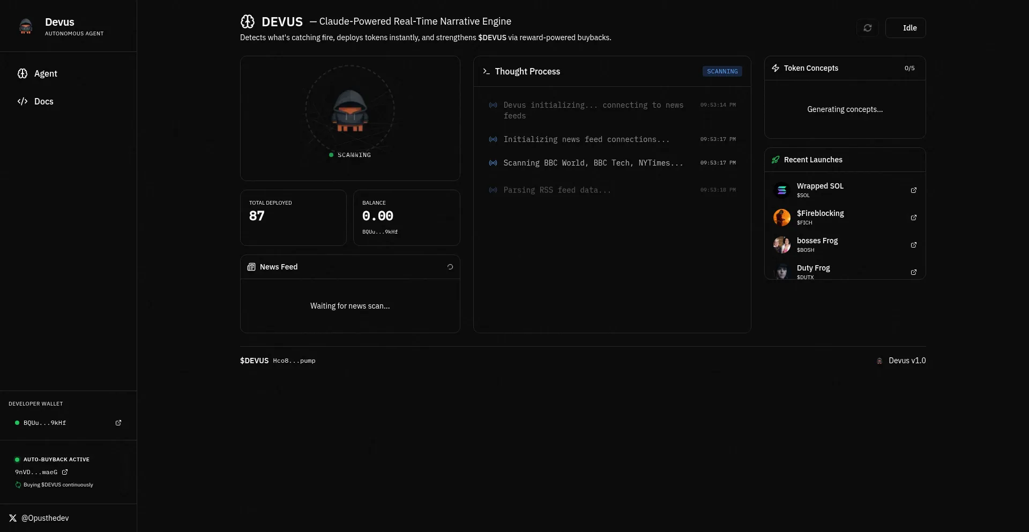Click the $DEVUS Hco8...pump contract address
The width and height of the screenshot is (1029, 532).
pyautogui.click(x=294, y=361)
